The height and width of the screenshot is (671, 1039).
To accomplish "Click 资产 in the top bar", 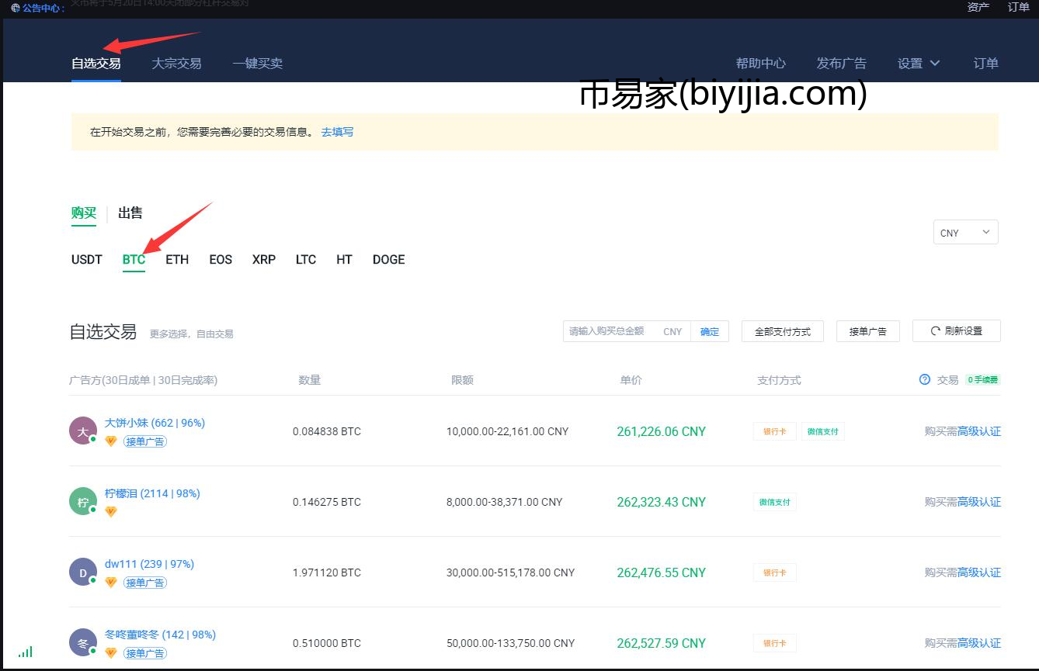I will click(978, 7).
